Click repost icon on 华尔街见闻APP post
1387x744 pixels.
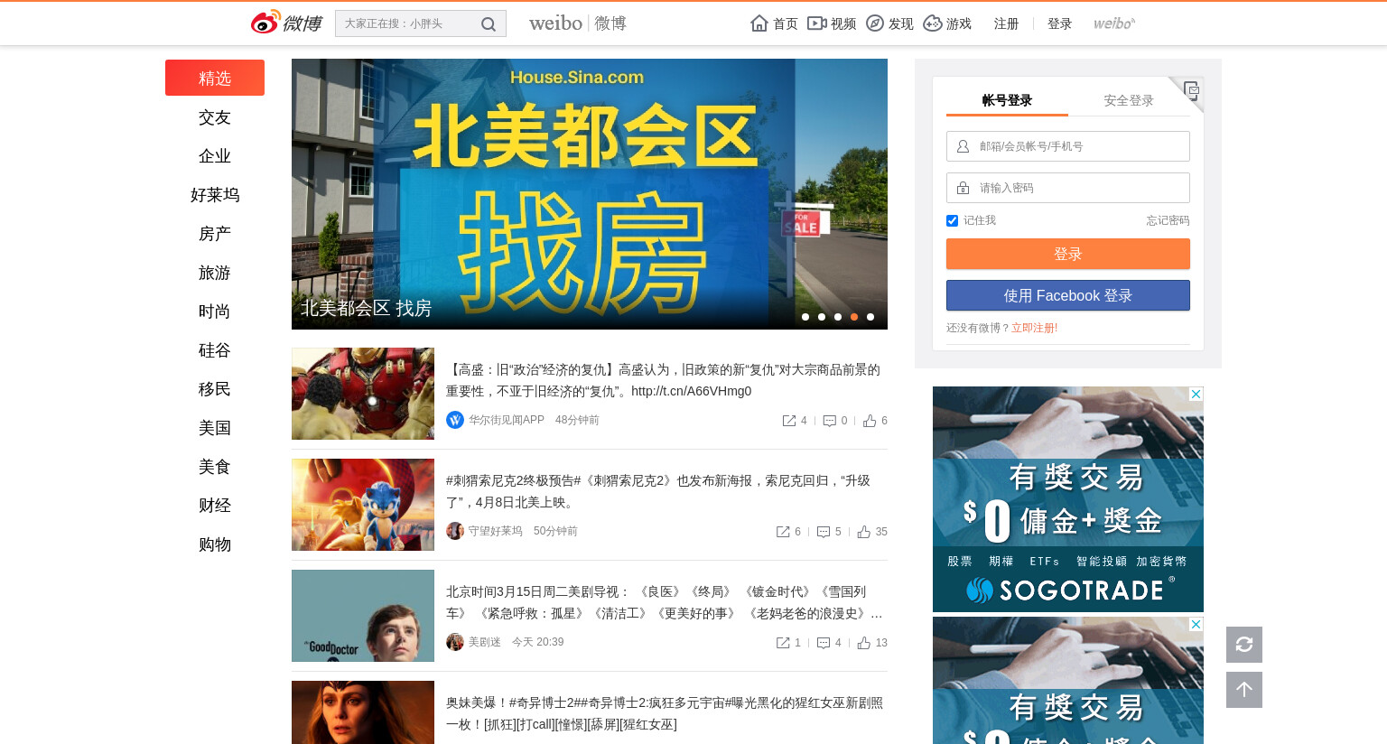point(789,421)
